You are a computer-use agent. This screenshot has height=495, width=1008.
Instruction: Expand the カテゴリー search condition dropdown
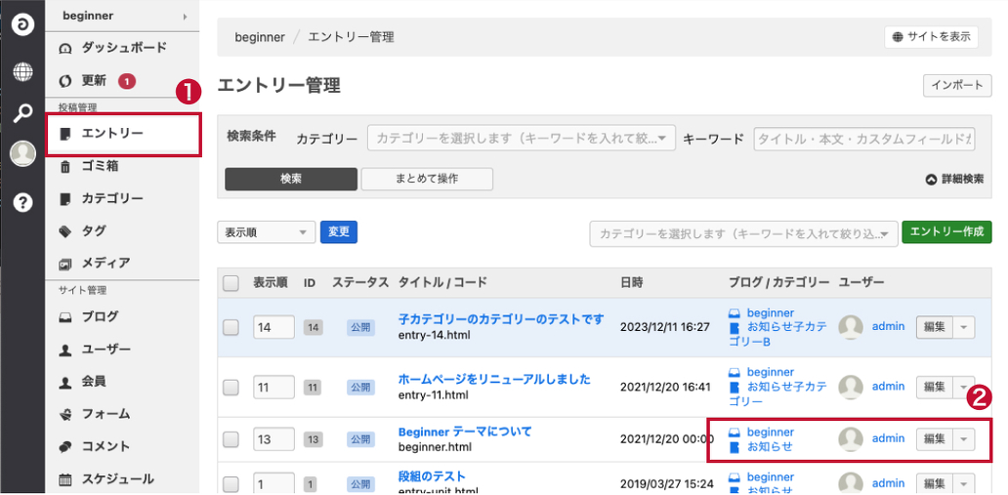click(x=521, y=140)
